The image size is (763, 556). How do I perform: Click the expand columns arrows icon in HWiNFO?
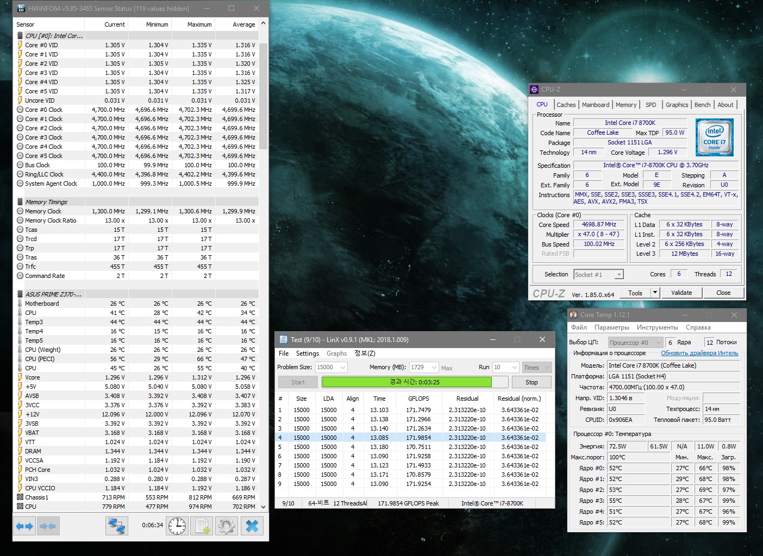(x=25, y=526)
